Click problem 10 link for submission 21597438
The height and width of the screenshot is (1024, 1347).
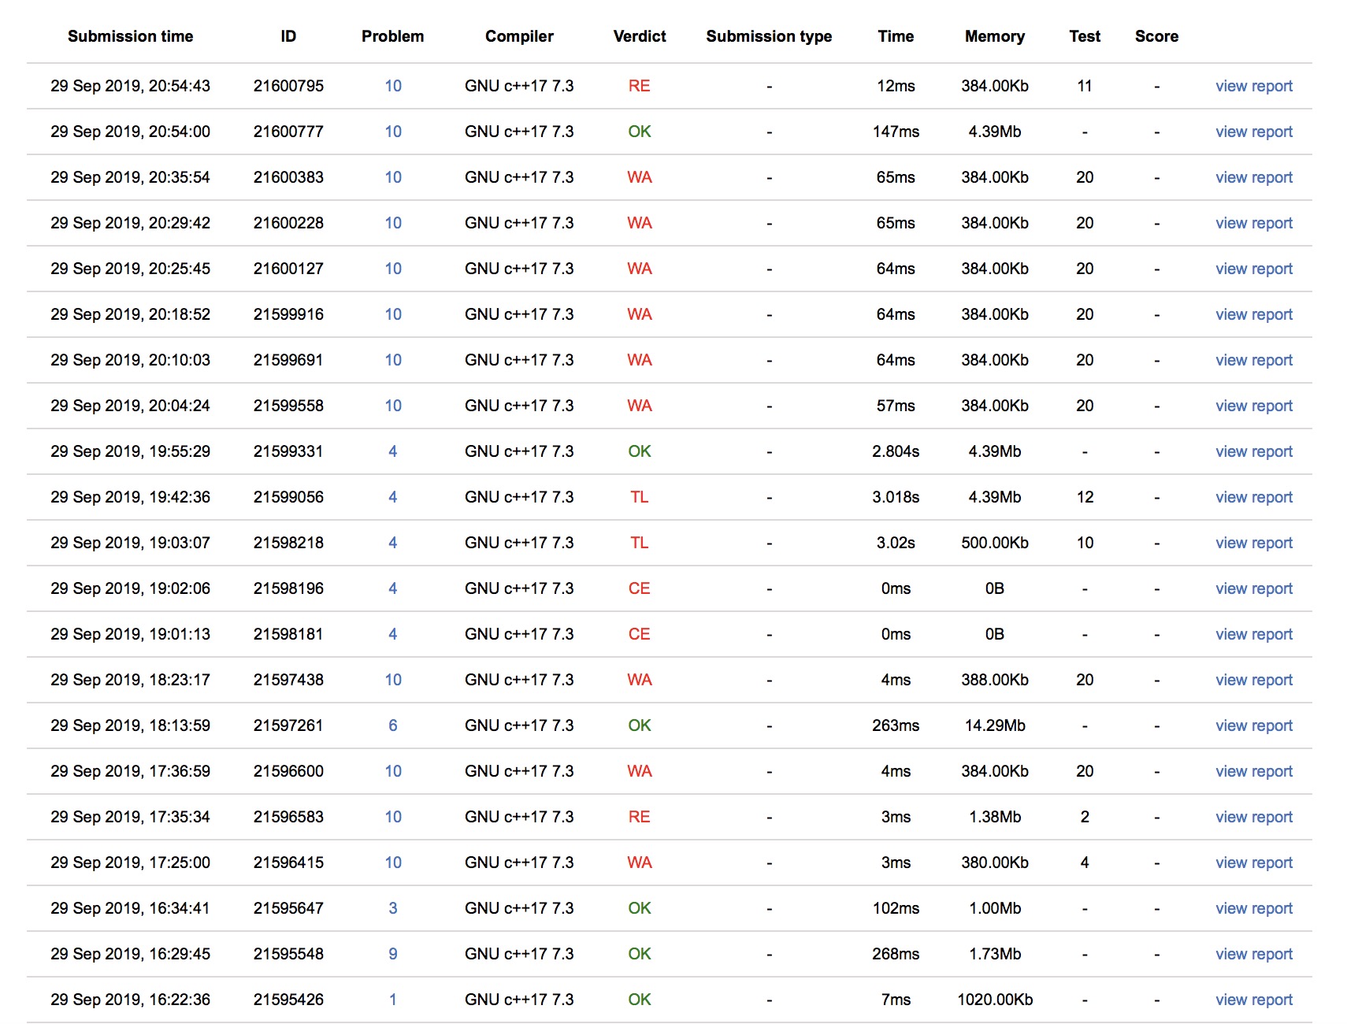click(x=393, y=680)
